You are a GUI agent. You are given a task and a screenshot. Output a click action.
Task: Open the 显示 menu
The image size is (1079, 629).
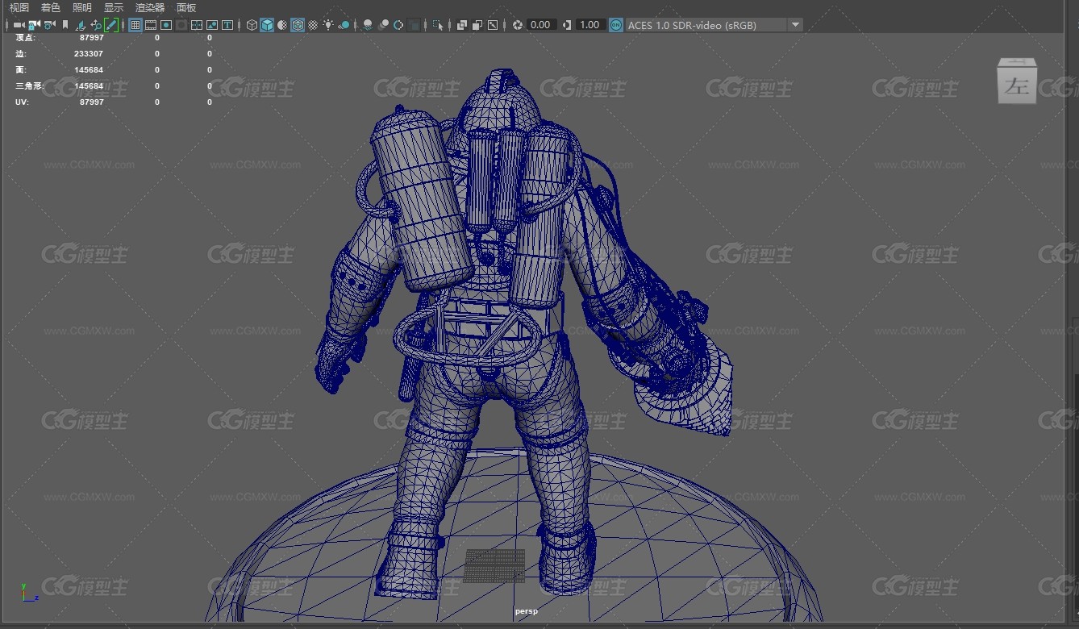[114, 7]
